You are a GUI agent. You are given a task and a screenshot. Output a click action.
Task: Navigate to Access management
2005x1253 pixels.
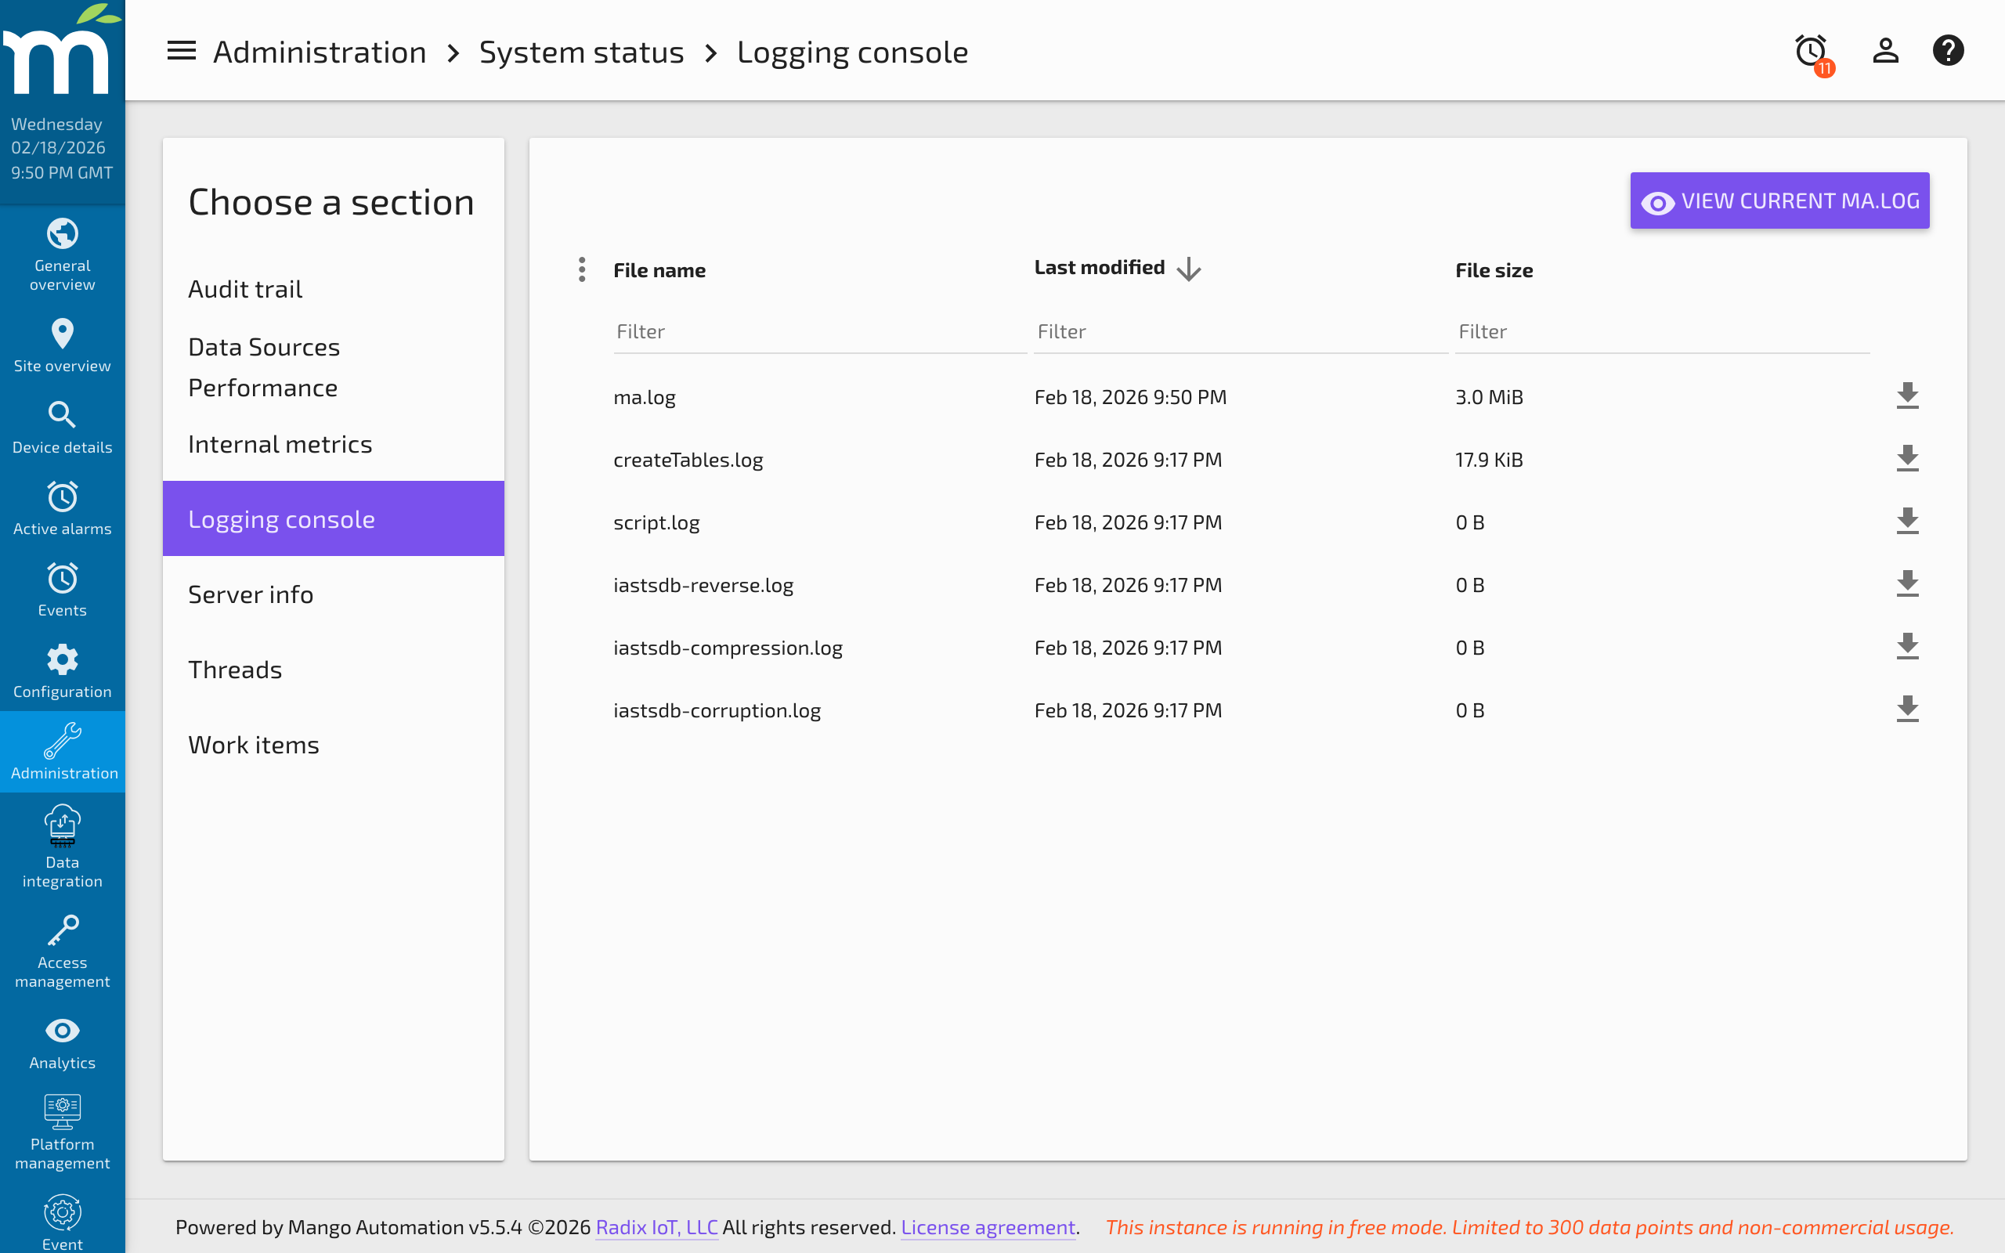(x=62, y=949)
